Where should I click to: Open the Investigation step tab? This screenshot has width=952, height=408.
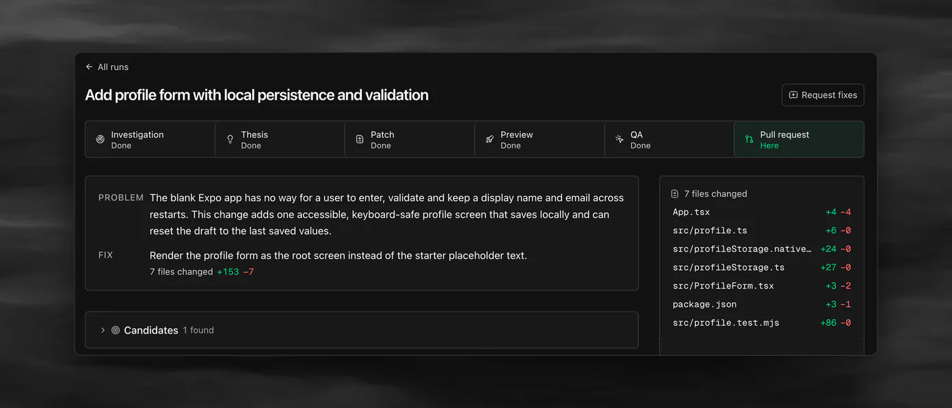(150, 139)
